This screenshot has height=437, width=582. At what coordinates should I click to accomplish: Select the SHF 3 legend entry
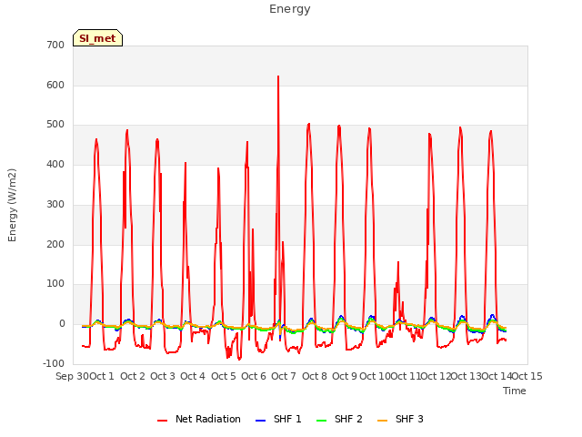pos(400,419)
